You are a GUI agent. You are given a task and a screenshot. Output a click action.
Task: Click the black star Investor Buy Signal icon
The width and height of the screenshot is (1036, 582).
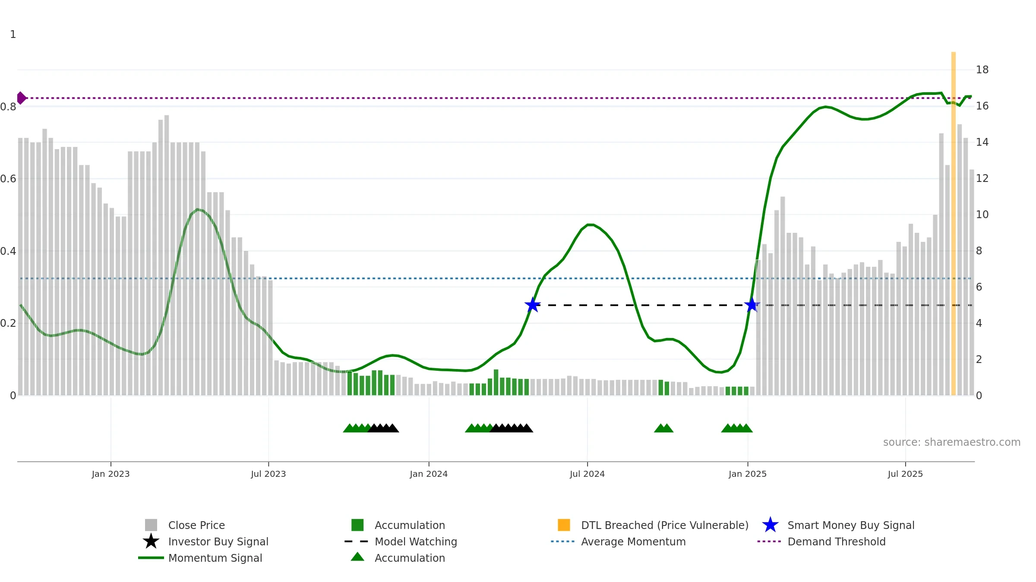tap(151, 541)
